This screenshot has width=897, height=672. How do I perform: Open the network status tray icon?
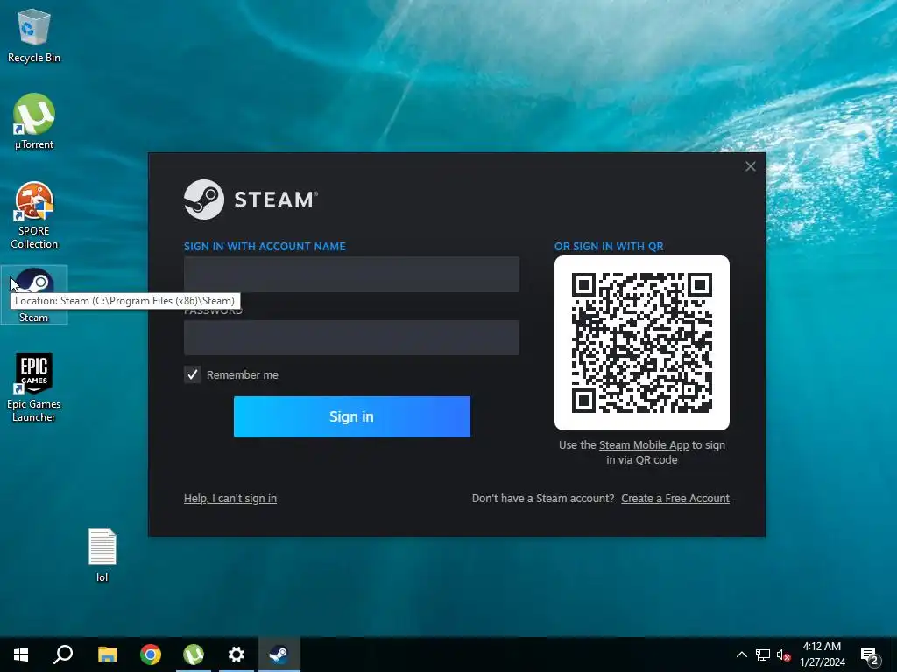763,654
